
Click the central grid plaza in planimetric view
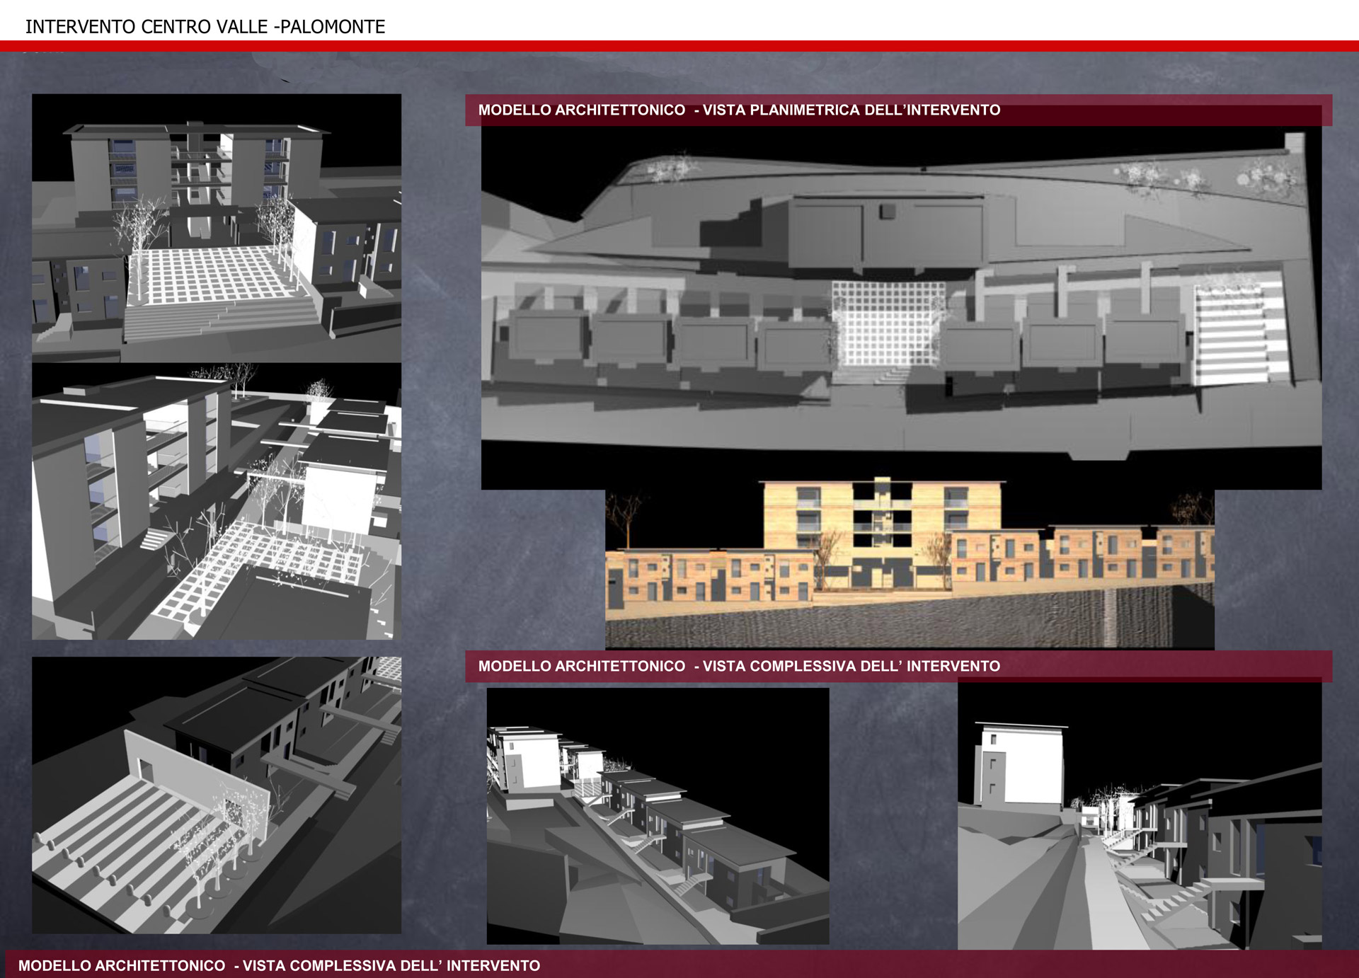[888, 324]
